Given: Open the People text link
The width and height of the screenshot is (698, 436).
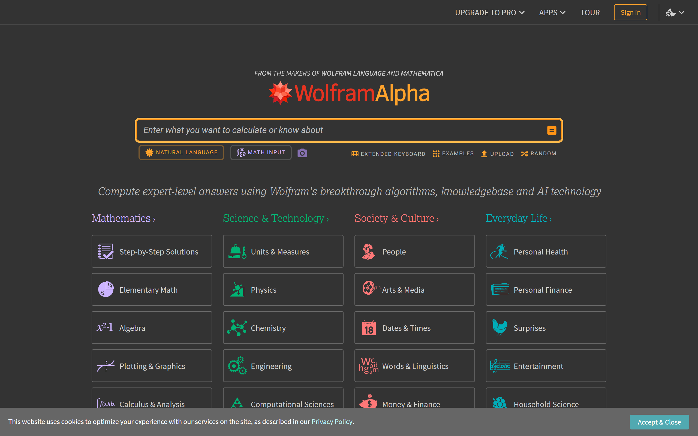Looking at the screenshot, I should pos(394,252).
